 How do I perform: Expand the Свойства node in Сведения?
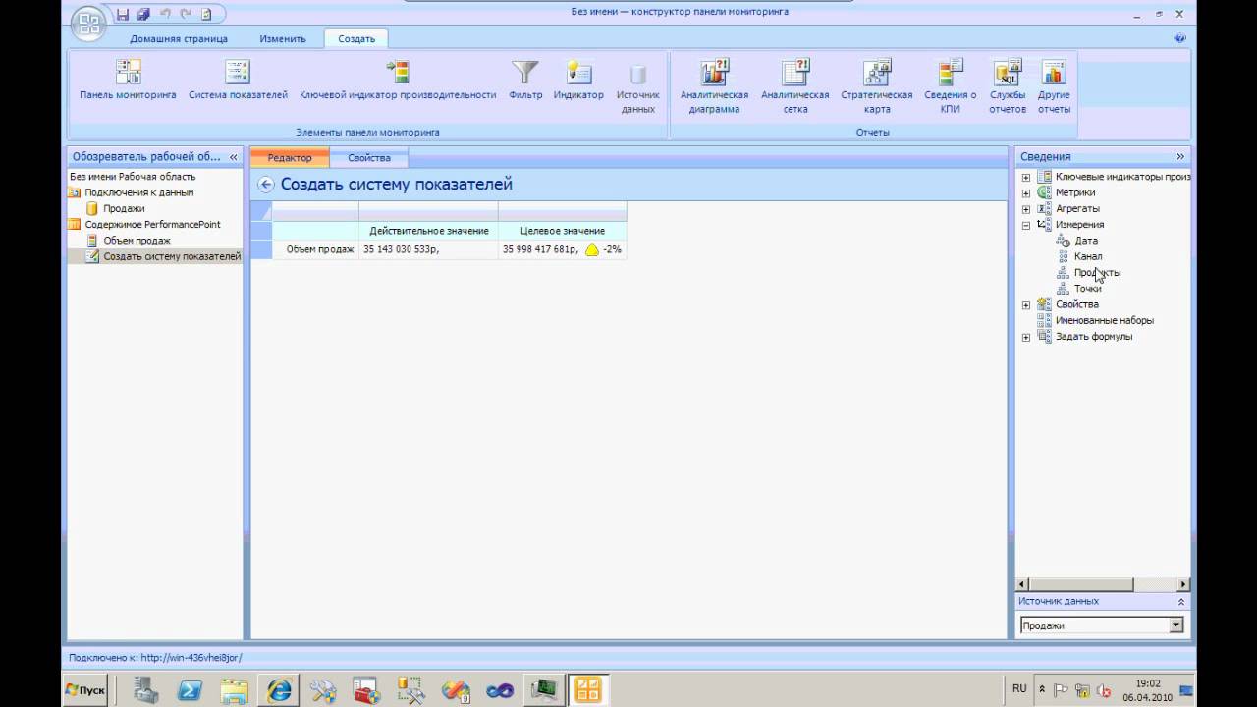click(x=1026, y=304)
